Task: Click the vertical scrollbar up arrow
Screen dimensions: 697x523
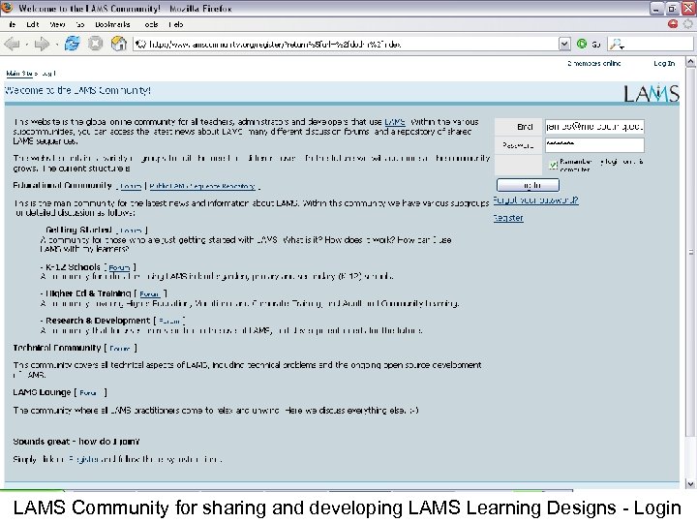Action: click(x=690, y=62)
